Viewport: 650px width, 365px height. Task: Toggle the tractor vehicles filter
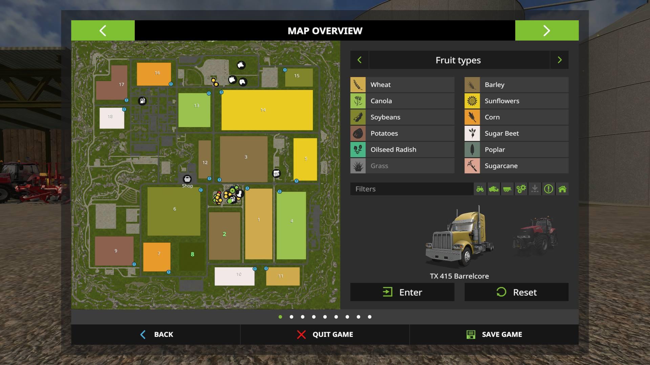tap(480, 189)
